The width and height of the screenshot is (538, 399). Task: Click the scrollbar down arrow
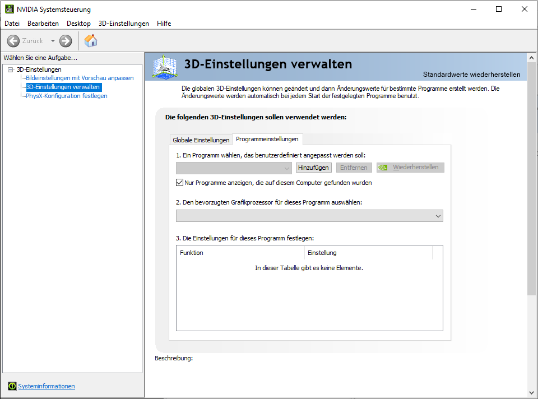pyautogui.click(x=531, y=393)
